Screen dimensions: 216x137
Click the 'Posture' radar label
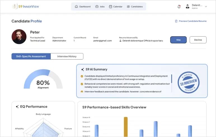tap(68, 129)
